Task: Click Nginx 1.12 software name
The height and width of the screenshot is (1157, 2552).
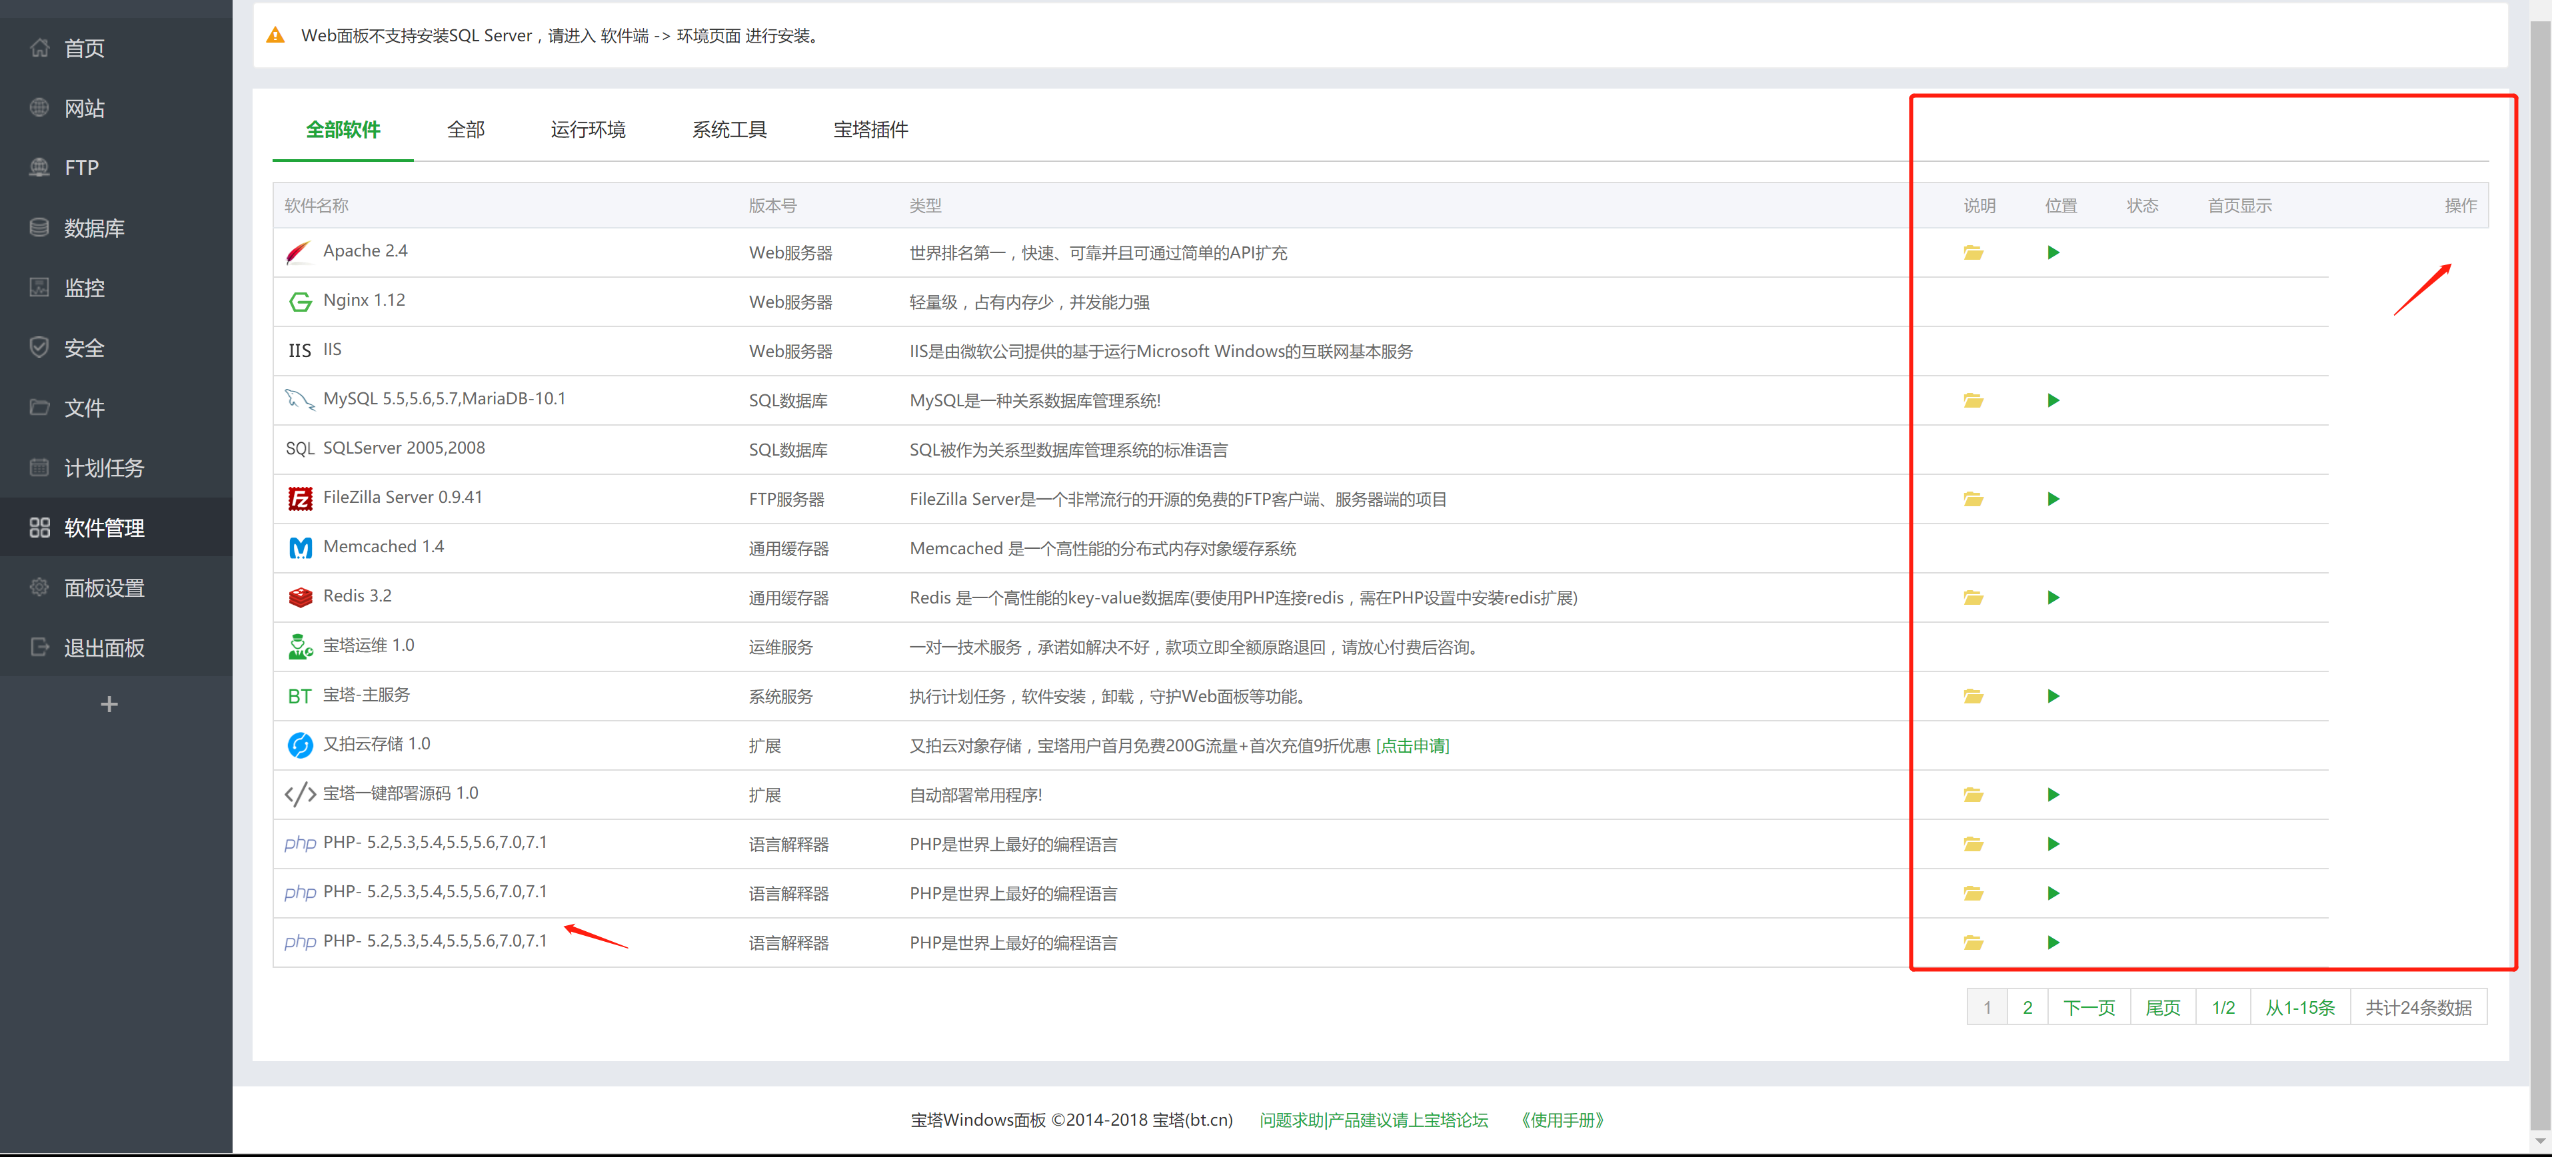Action: (364, 300)
